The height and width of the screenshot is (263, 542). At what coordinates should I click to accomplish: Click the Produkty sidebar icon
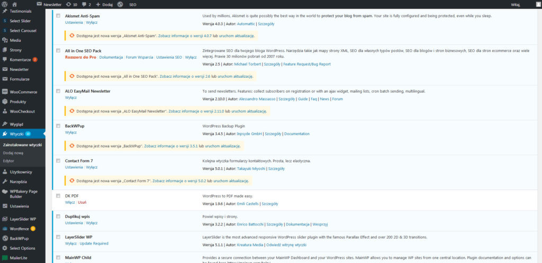(x=4, y=102)
